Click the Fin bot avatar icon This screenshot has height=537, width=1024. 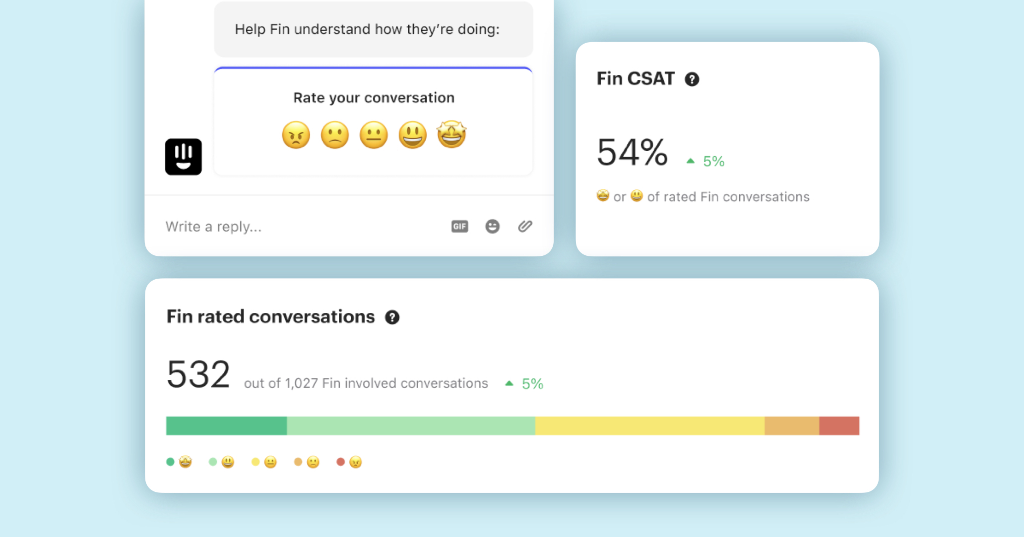click(x=184, y=157)
